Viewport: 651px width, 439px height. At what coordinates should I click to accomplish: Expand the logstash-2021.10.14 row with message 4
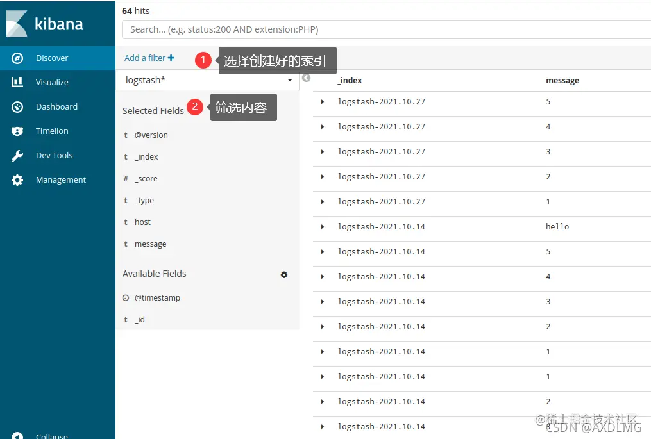click(322, 277)
